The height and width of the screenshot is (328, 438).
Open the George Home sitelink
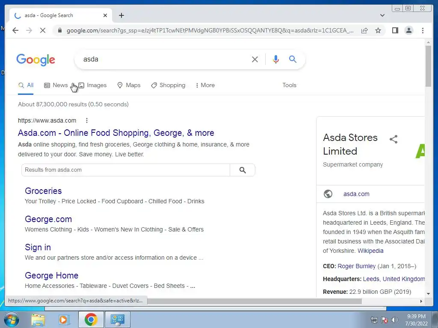[51, 275]
